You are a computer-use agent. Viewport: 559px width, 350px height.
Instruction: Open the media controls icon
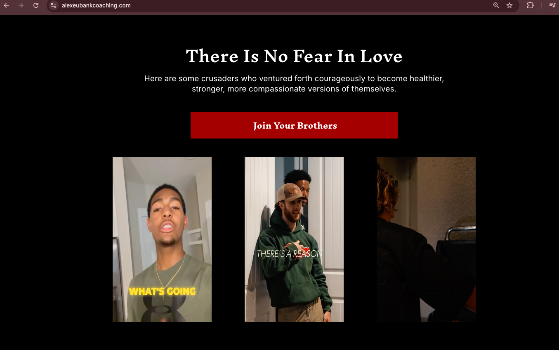click(552, 5)
